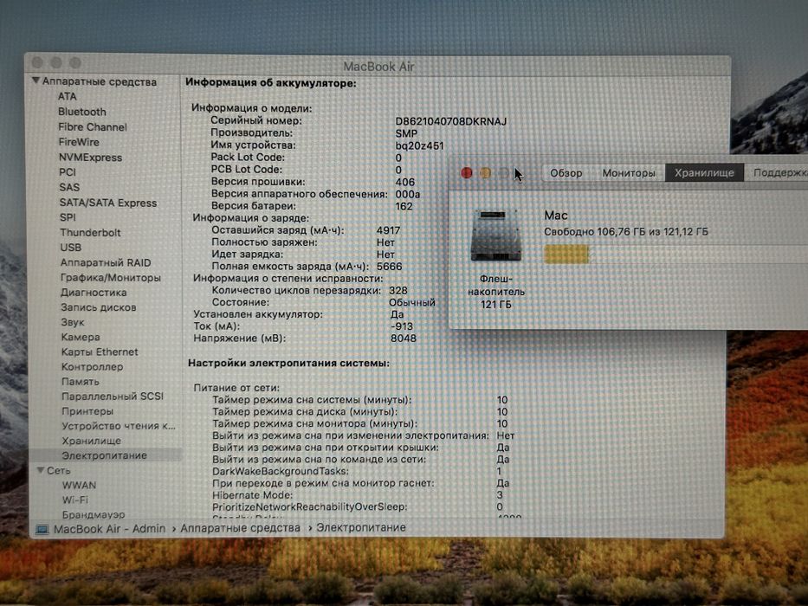This screenshot has width=808, height=606.
Task: Open Принтеры in the sidebar
Action: [87, 411]
